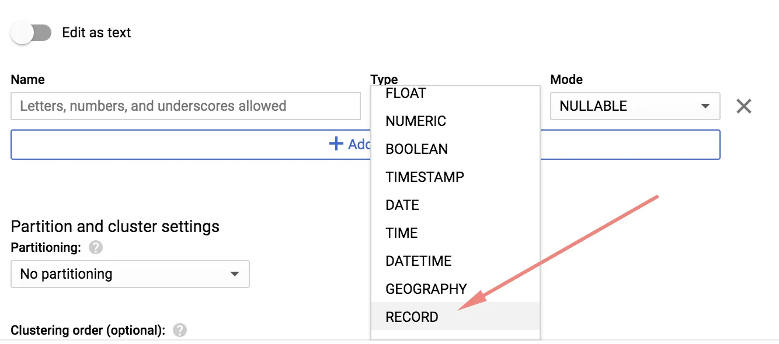The image size is (779, 344).
Task: Open Clustering order help icon
Action: (x=180, y=331)
